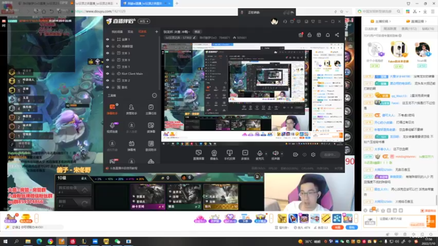Screen dimensions: 438x246
Task: Toggle lock on the 全屏 1 source
Action: click(x=113, y=39)
